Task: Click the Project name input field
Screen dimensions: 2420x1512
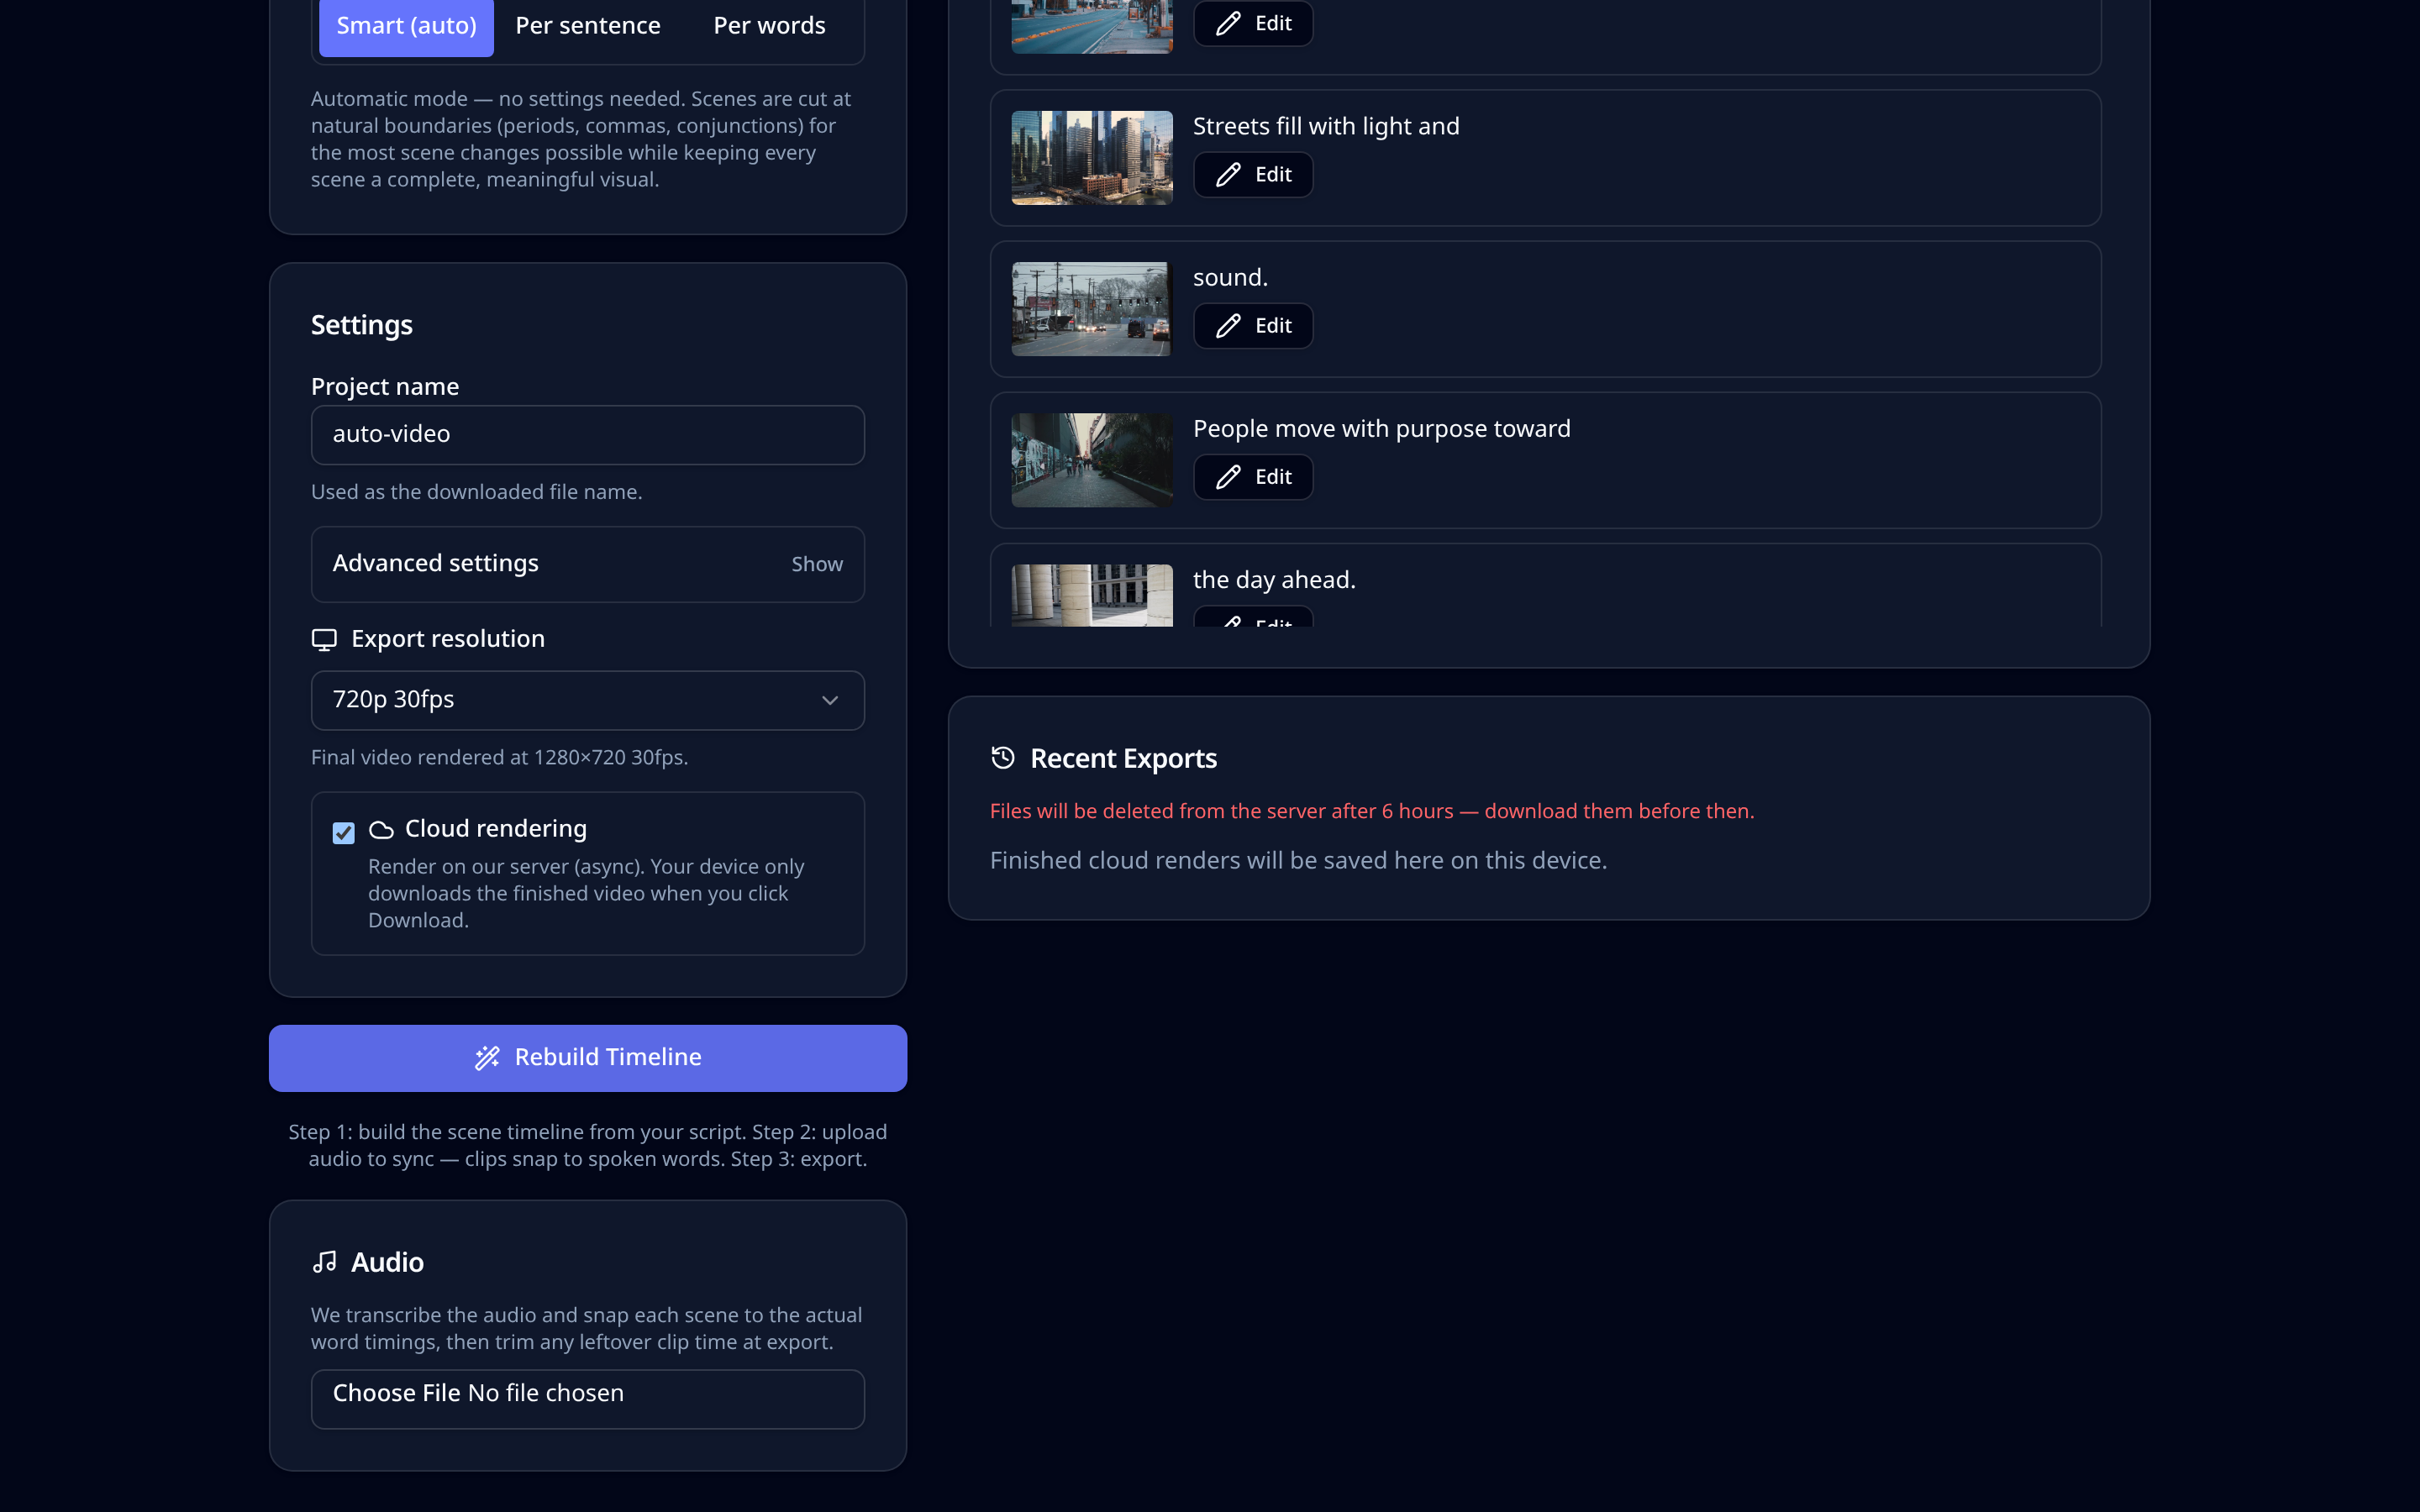Action: click(588, 434)
